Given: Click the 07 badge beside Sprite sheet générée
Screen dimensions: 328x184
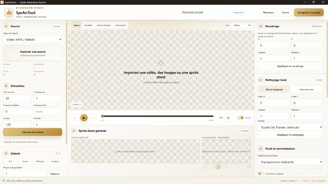Looking at the screenshot, I should click(74, 131).
